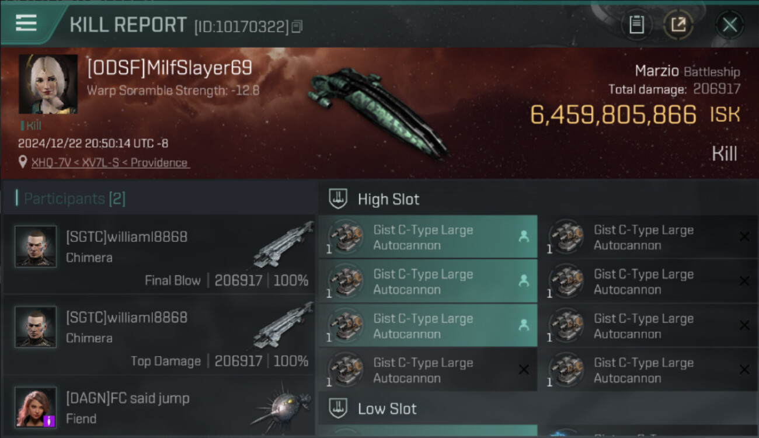The height and width of the screenshot is (438, 759).
Task: Close the kill report window
Action: [x=729, y=25]
